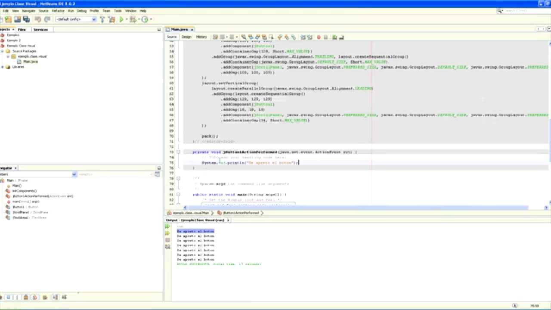Screen dimensions: 551x310
Task: Toggle Show Fields filter in Navigator
Action: (9, 297)
